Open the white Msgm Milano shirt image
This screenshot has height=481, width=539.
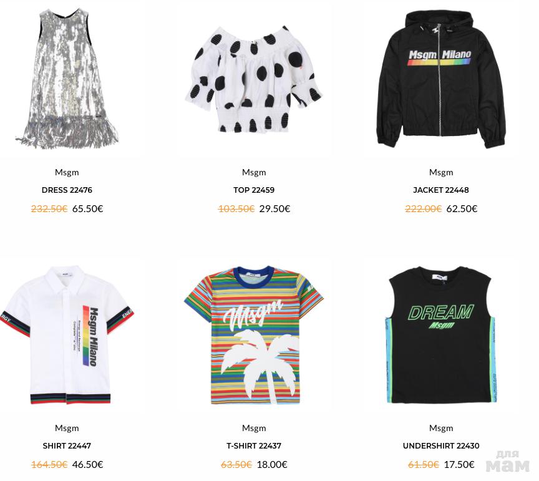tap(67, 334)
